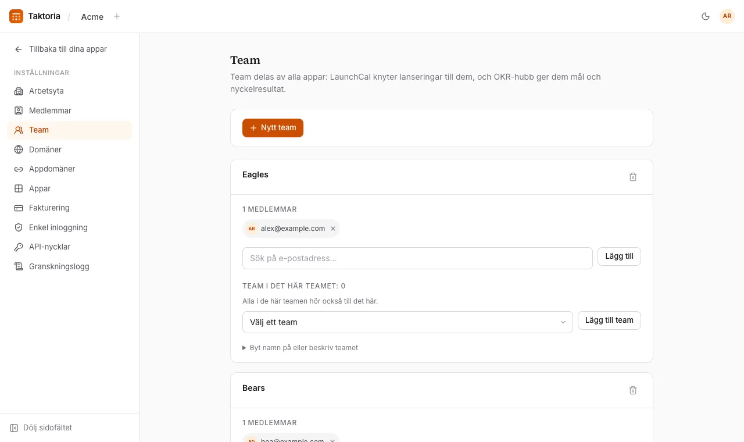Click the Lägg till button

[x=619, y=256]
